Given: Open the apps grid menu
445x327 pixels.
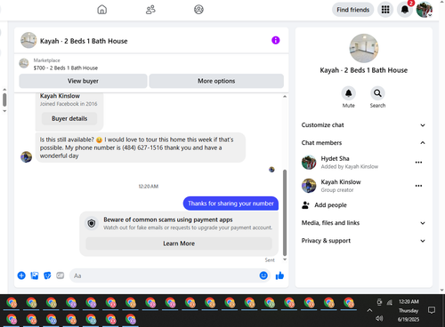Looking at the screenshot, I should pos(385,10).
